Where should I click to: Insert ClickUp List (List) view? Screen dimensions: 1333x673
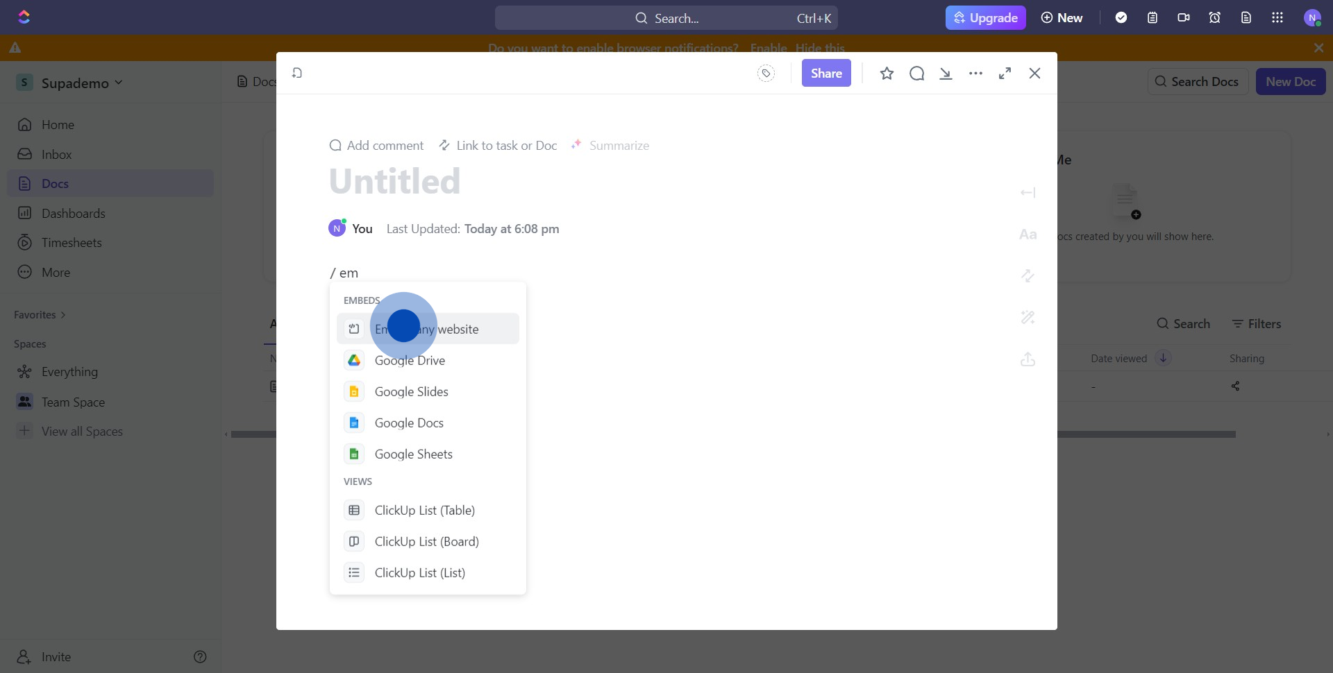(428, 572)
